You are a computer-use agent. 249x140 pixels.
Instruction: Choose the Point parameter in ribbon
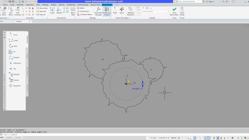tap(115, 10)
